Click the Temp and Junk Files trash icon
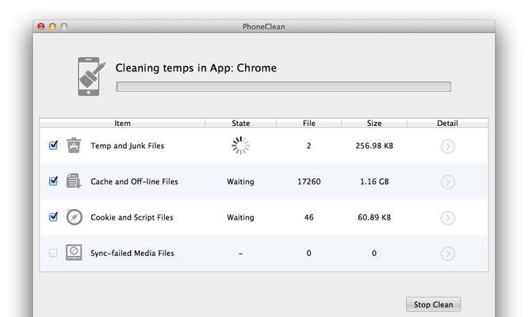The height and width of the screenshot is (317, 528). [x=74, y=145]
